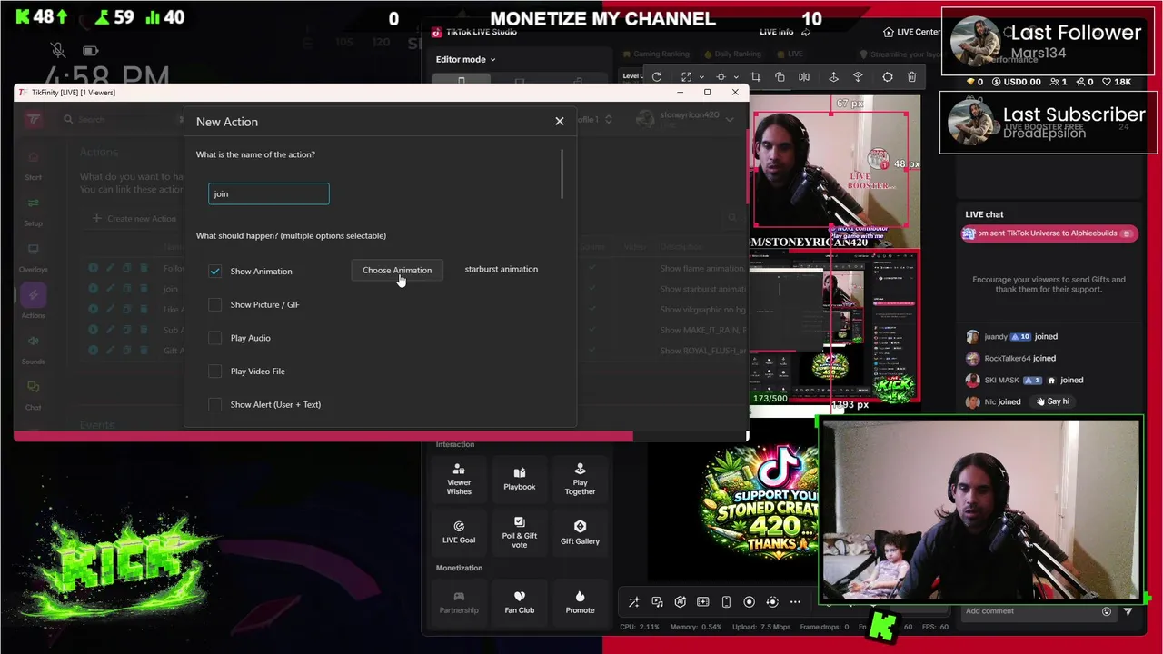Click the send comment arrow icon

1128,611
